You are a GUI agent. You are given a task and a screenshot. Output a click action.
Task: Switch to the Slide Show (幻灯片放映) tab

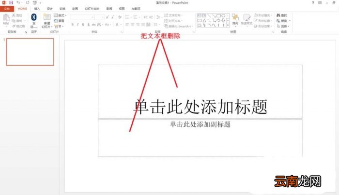(92, 9)
